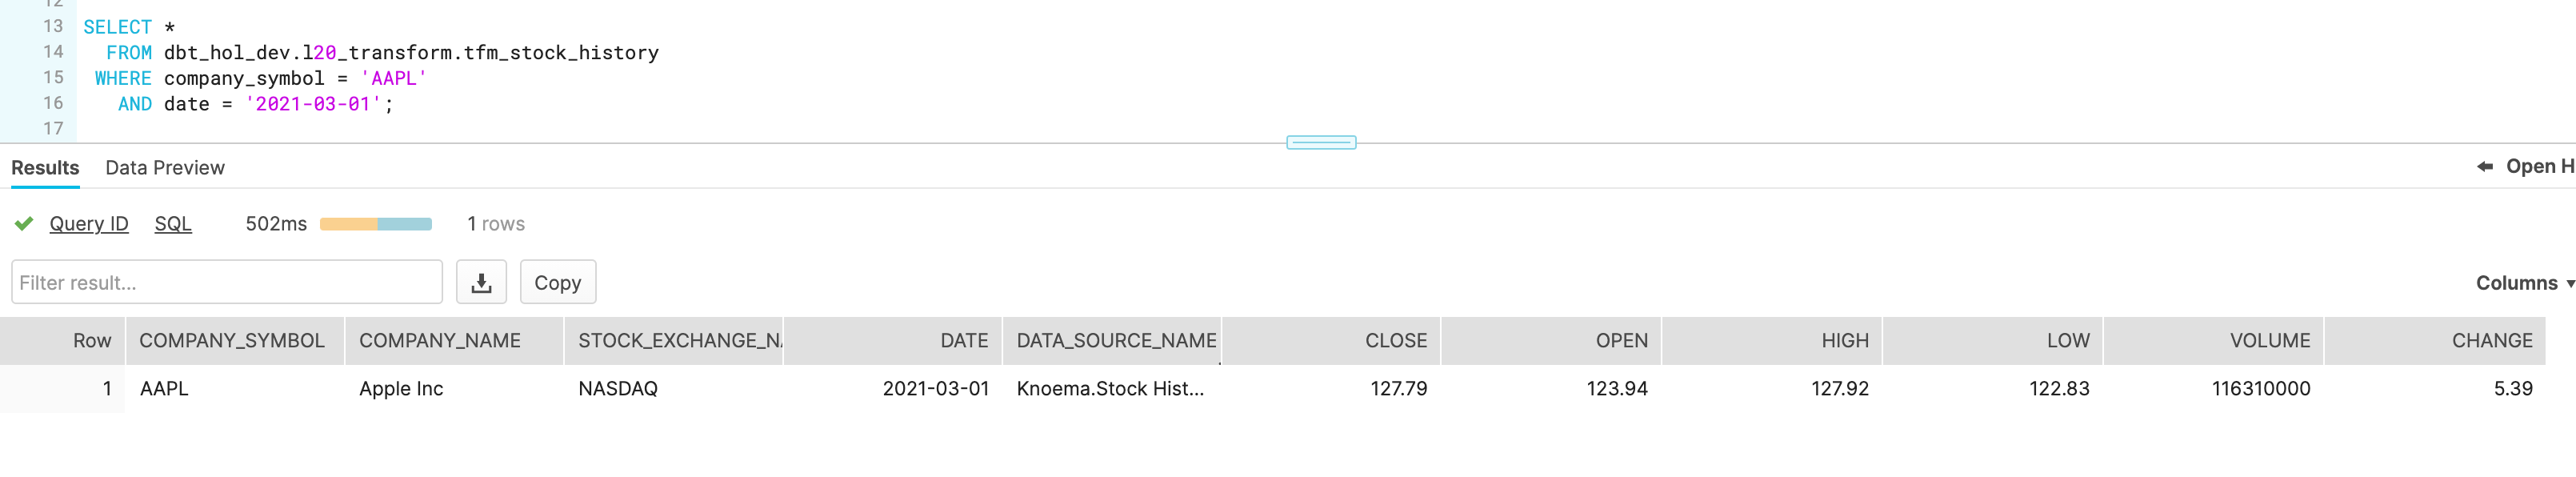Click the CHANGE column header
Viewport: 2576px width, 477px height.
(2491, 340)
